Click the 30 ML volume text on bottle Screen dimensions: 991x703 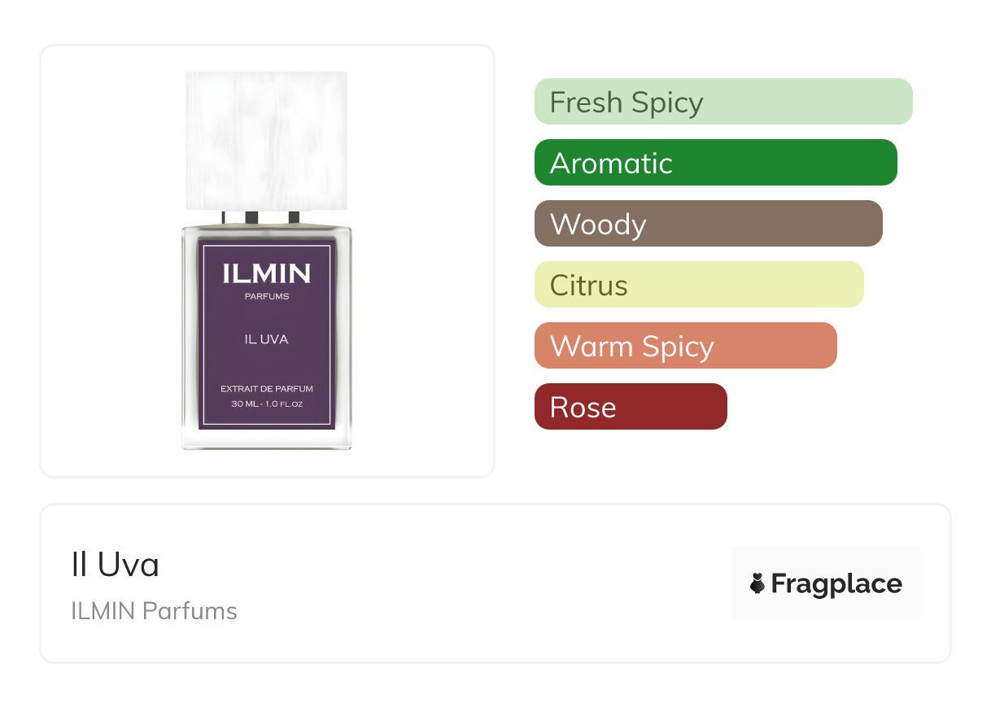point(266,404)
